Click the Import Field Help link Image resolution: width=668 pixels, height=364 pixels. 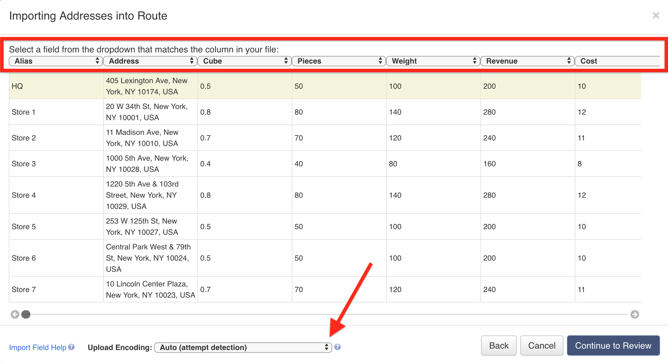click(x=38, y=347)
